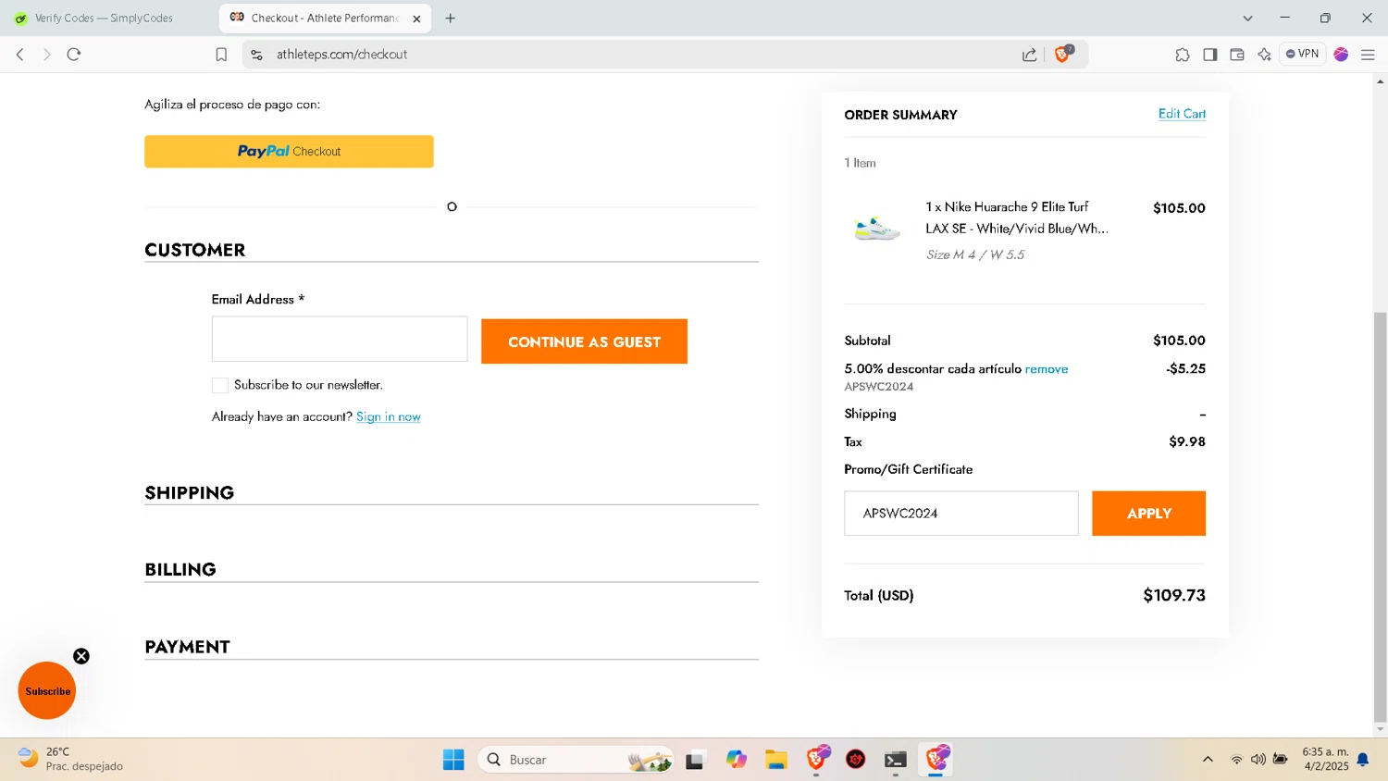1388x781 pixels.
Task: Open the weather widget 26°C
Action: (x=71, y=759)
